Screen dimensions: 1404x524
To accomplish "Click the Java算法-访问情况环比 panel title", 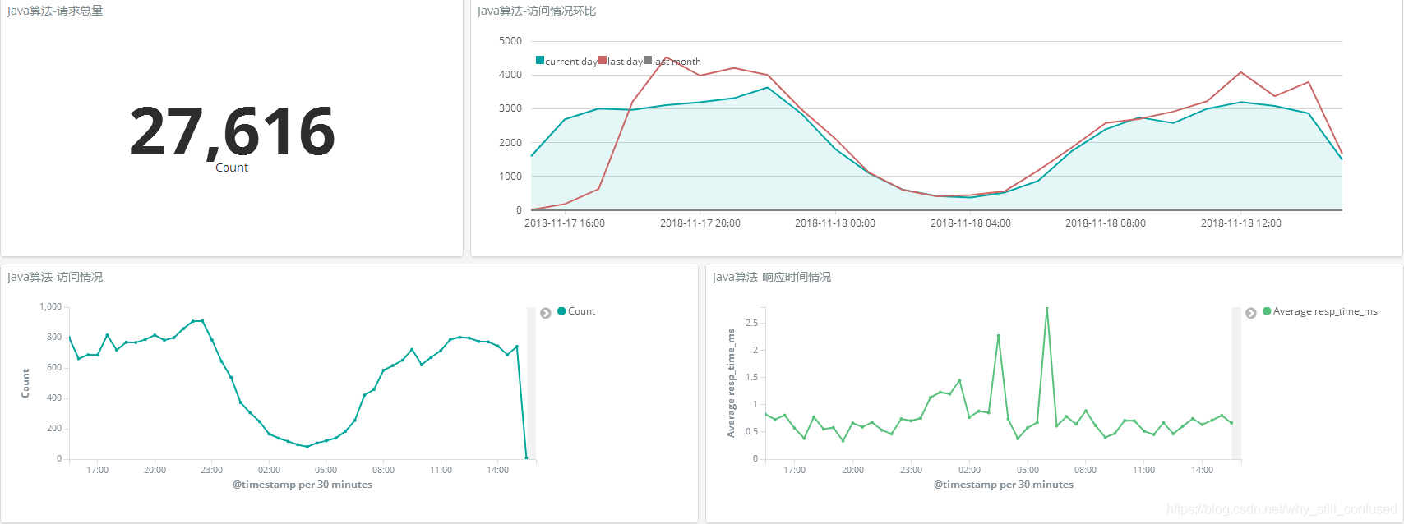I will tap(537, 11).
